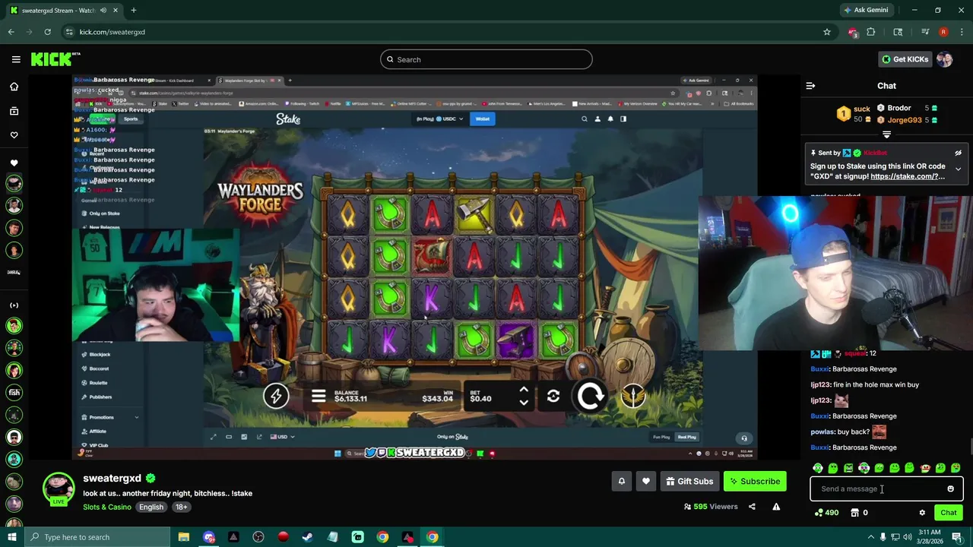Viewport: 973px width, 547px height.
Task: Open a new browser tab
Action: tap(133, 11)
